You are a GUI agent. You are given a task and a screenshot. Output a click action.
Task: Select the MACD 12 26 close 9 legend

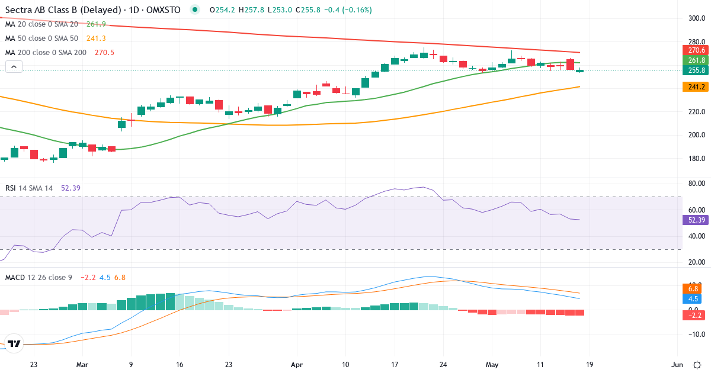[39, 277]
